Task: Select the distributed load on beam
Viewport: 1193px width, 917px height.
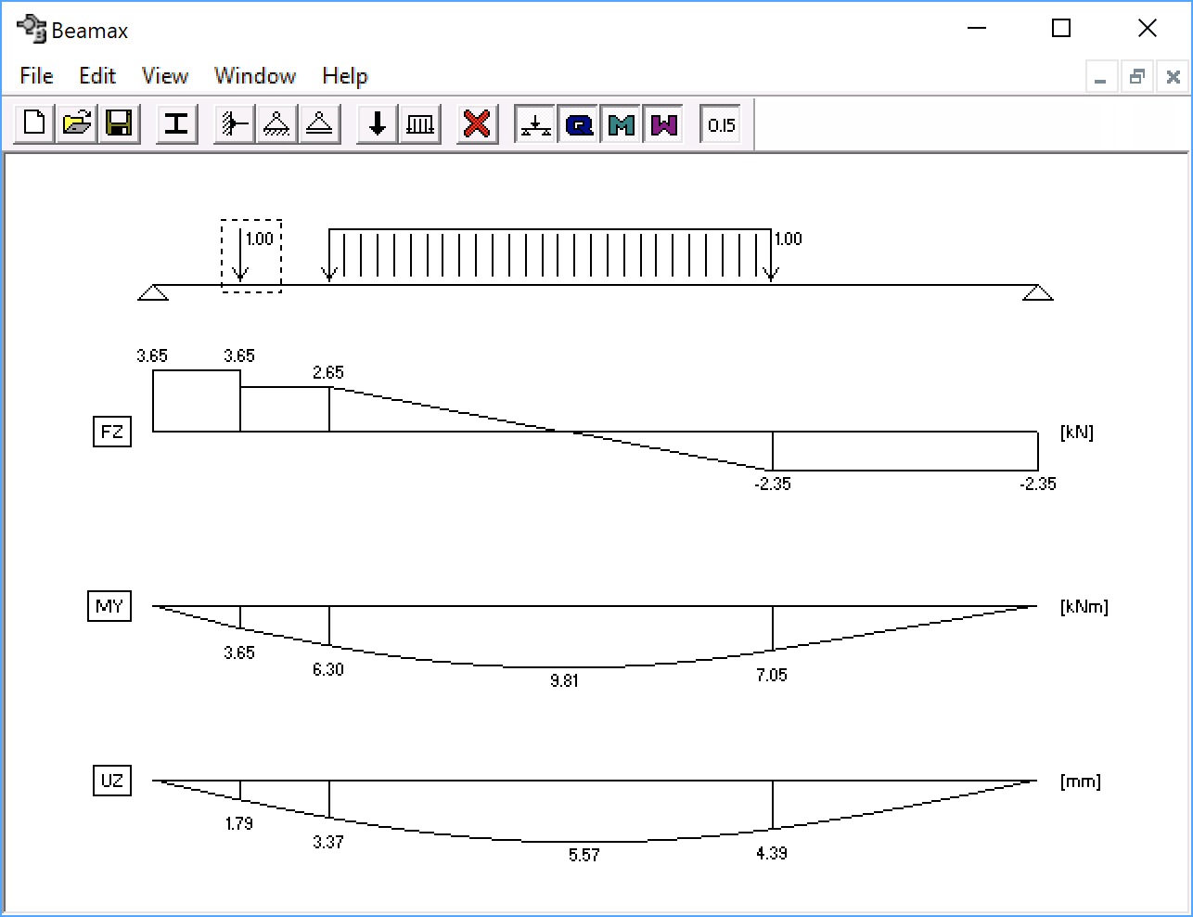Action: pyautogui.click(x=549, y=254)
